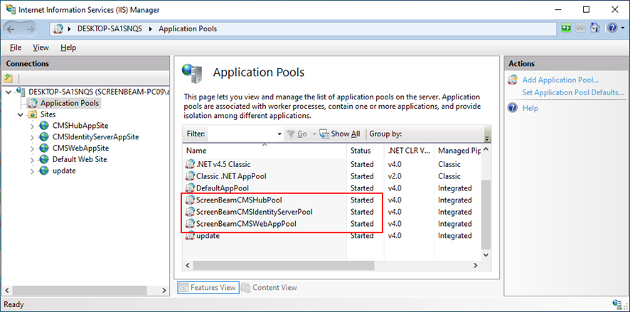This screenshot has width=630, height=312.
Task: Click Started status of DefaultAppPool row
Action: (x=362, y=188)
